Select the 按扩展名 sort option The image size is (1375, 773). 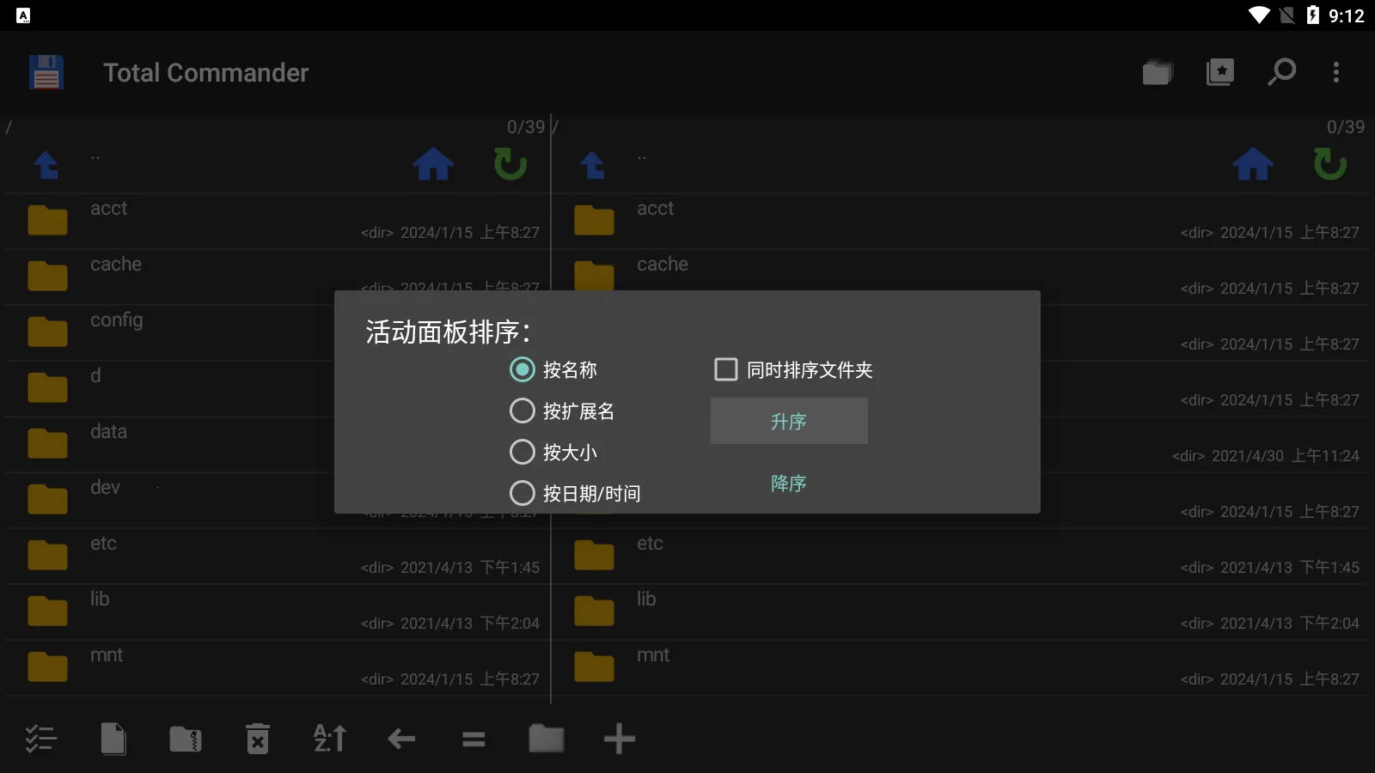click(562, 411)
